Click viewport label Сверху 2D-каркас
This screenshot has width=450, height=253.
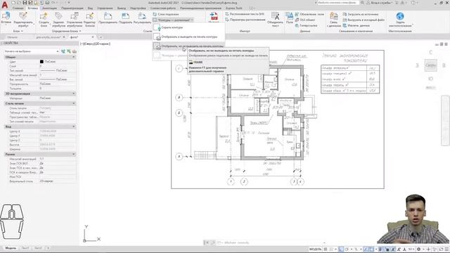pos(96,44)
